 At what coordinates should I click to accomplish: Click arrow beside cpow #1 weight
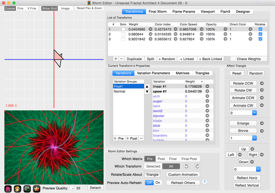tap(207, 91)
